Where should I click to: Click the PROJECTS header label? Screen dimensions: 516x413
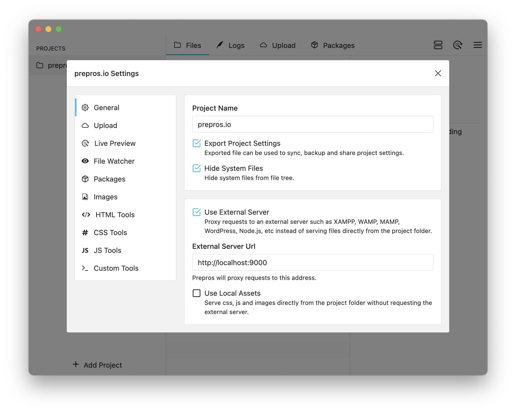coord(51,48)
